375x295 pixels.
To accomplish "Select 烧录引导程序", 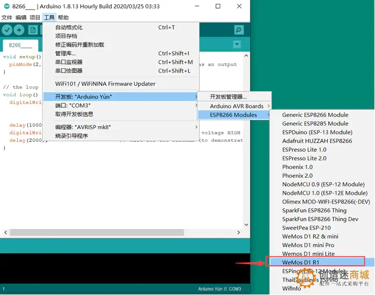I will click(x=121, y=136).
